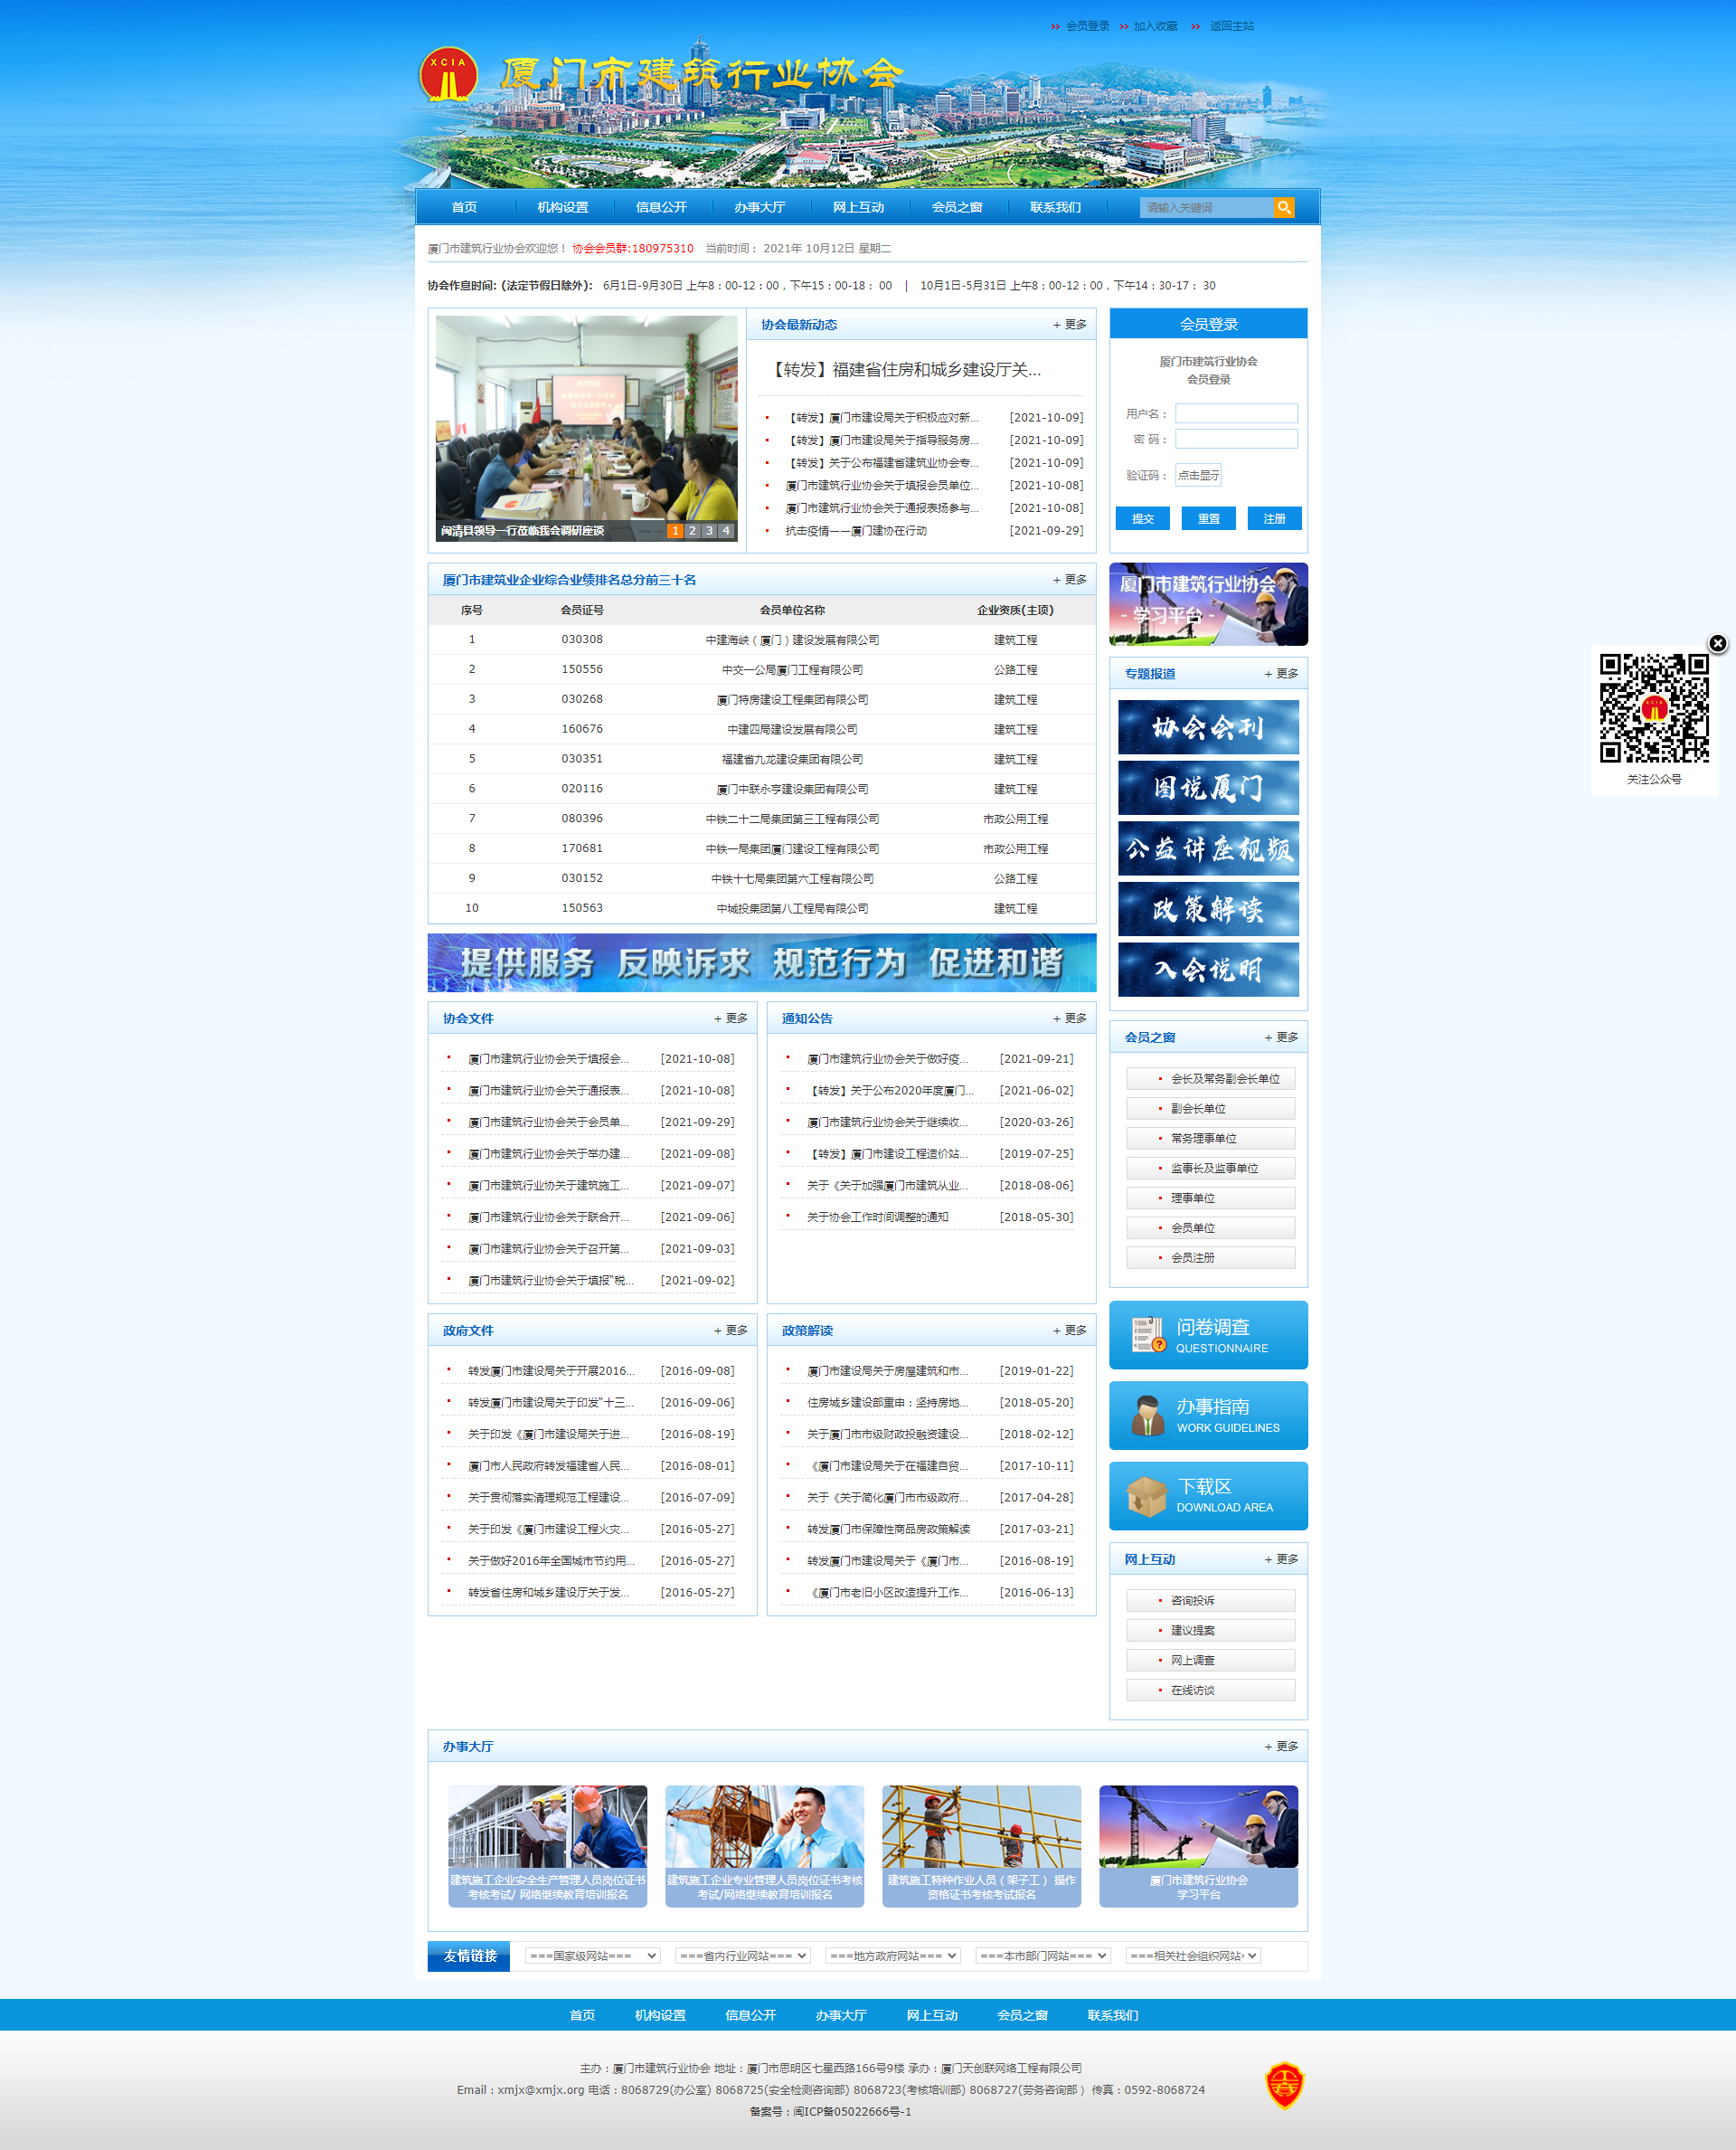Click the 关注公众号 QR code image
The image size is (1736, 2150).
[1654, 708]
